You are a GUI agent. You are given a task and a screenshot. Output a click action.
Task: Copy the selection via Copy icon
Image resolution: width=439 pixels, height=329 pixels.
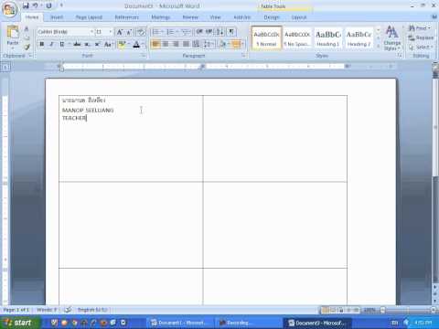click(x=27, y=37)
